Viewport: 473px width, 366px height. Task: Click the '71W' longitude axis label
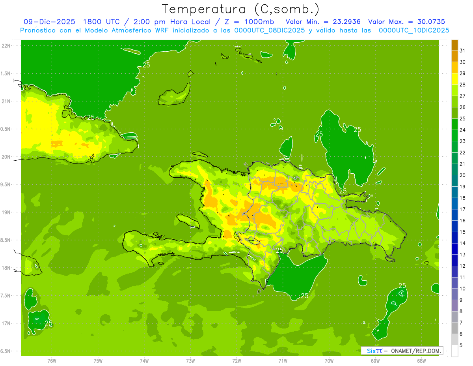(x=283, y=360)
